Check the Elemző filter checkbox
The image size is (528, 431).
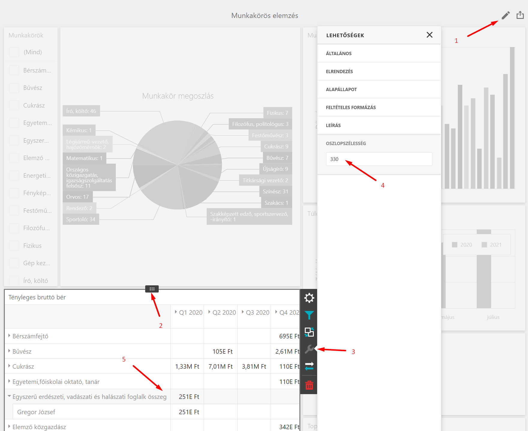pyautogui.click(x=14, y=158)
